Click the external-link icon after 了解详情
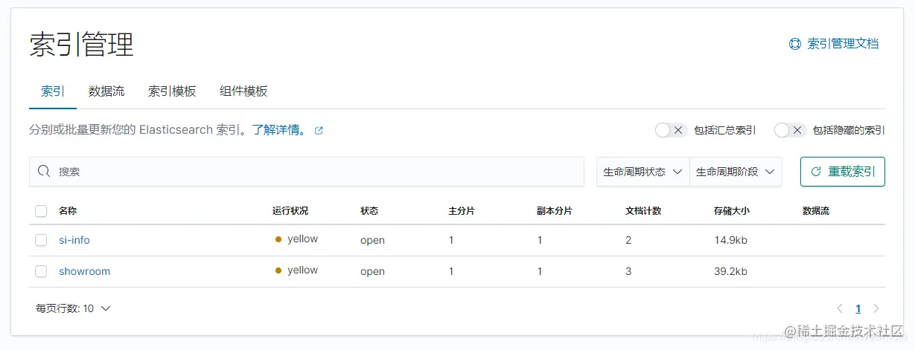This screenshot has width=915, height=350. [319, 131]
